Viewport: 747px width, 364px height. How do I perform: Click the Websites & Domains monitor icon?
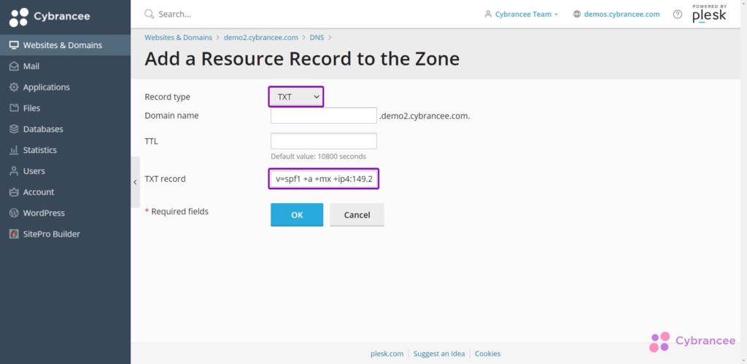[x=14, y=45]
